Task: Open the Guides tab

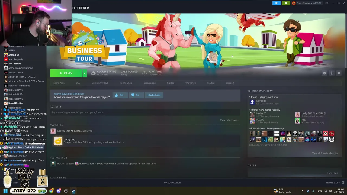Action: [171, 83]
